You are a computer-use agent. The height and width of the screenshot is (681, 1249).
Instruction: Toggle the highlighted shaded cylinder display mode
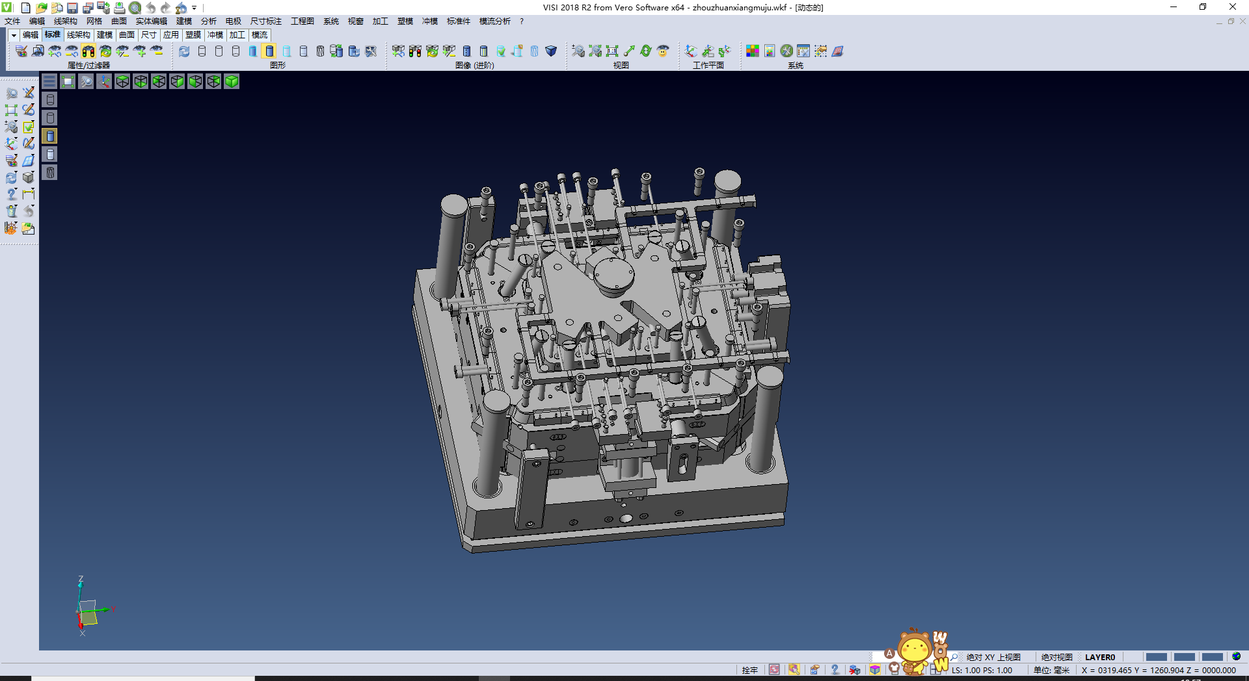269,51
